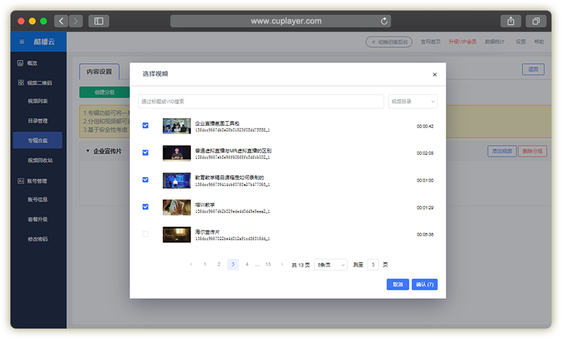Go to previous page arrow in pagination

(191, 265)
